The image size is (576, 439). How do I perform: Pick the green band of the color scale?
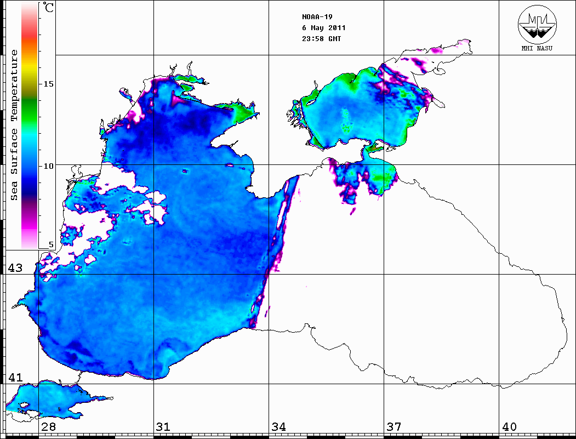click(30, 110)
